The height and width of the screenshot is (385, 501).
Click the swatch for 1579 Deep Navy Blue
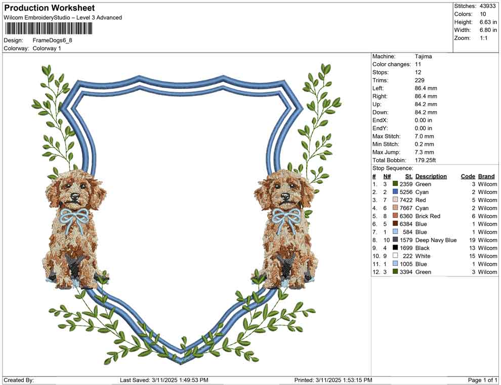tap(395, 239)
